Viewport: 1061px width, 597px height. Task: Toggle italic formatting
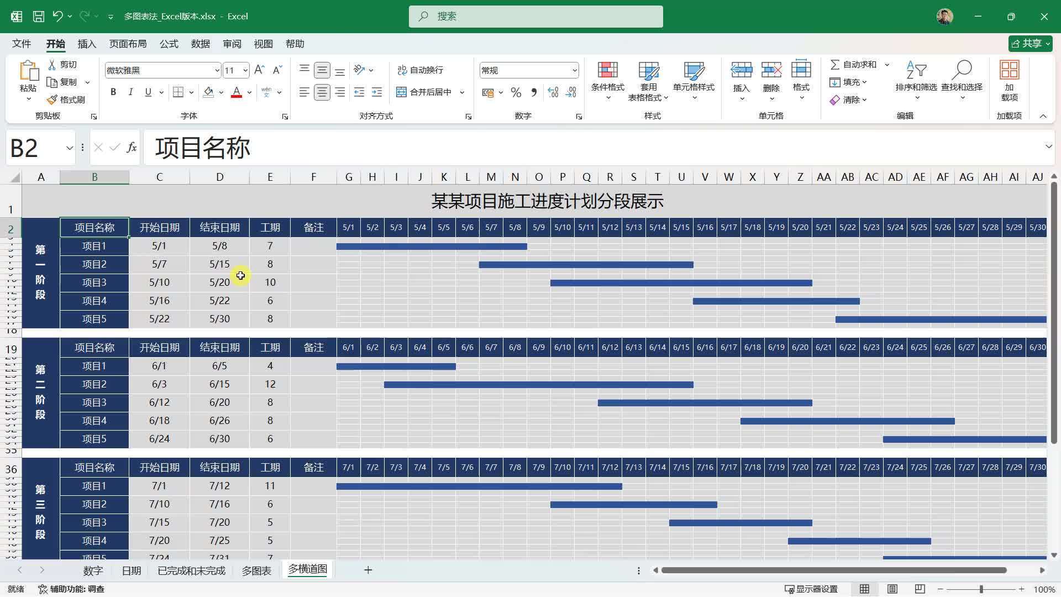pos(130,92)
